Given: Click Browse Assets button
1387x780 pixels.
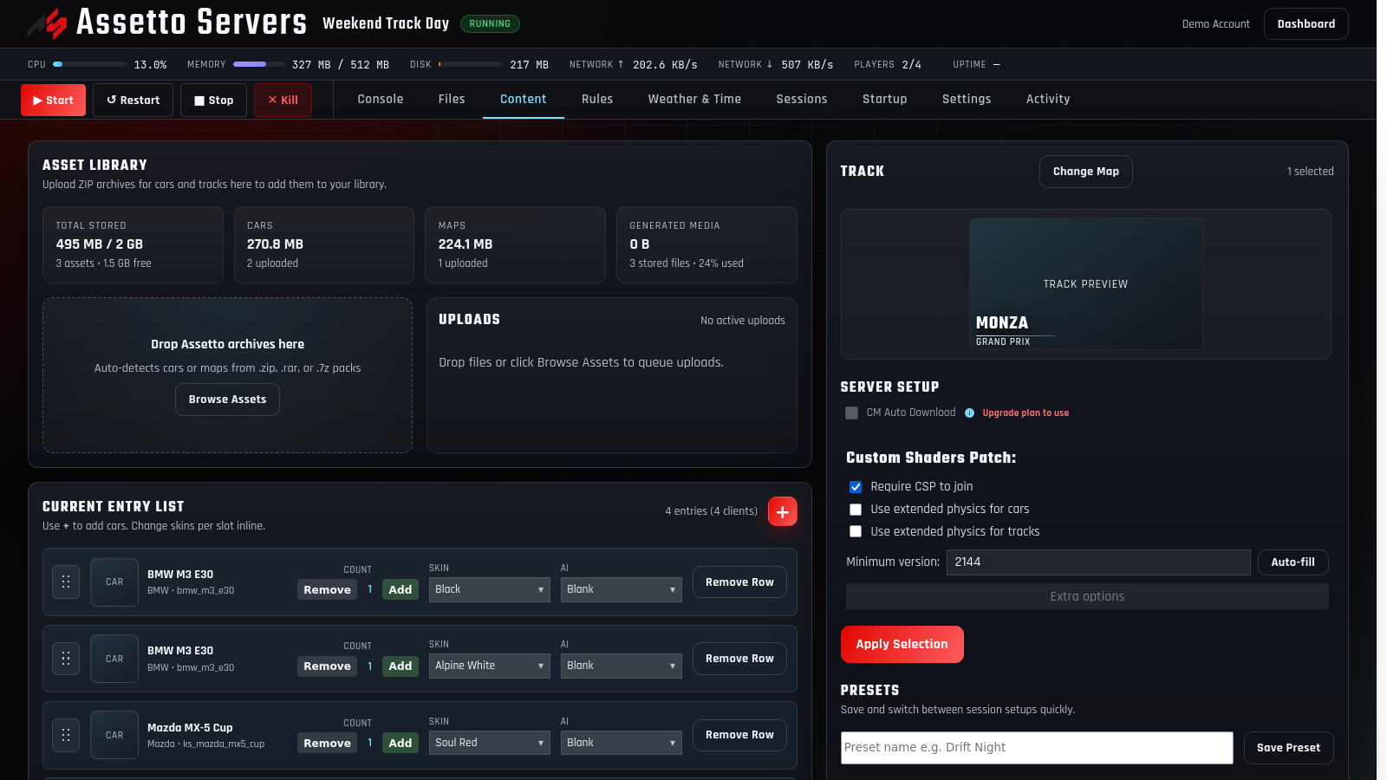Looking at the screenshot, I should tap(227, 400).
